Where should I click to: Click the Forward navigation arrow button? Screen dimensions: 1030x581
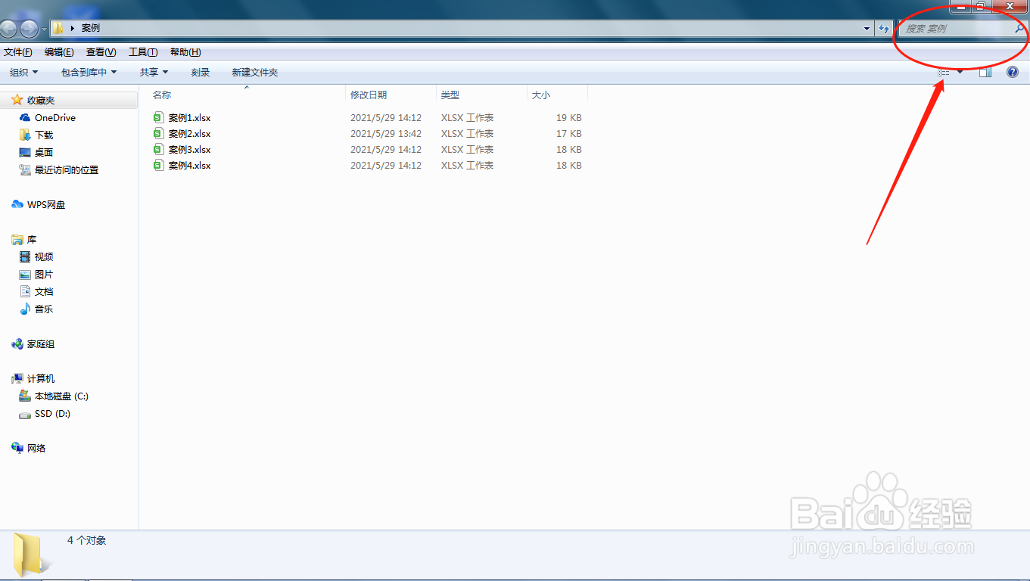point(29,29)
